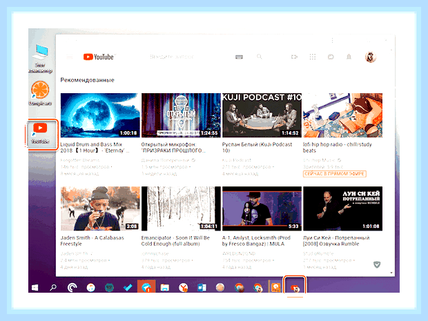Click the shield icon at page corner

point(377,264)
